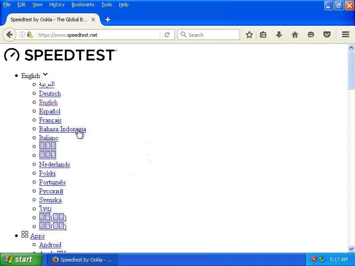Choose the Nederlands language link

point(54,164)
